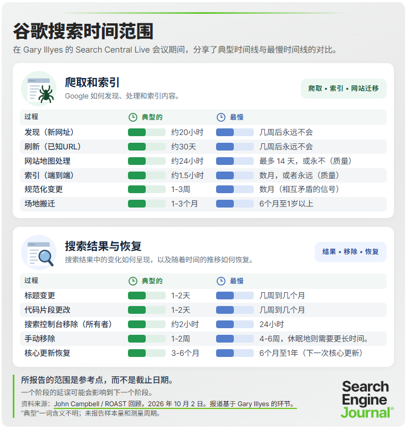Click the Search Engine Journal logo
The width and height of the screenshot is (410, 430).
click(367, 400)
